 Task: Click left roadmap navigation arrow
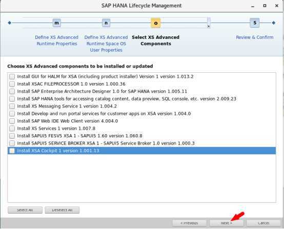pos(10,23)
